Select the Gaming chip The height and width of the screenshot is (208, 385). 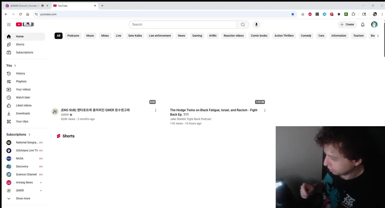point(197,36)
